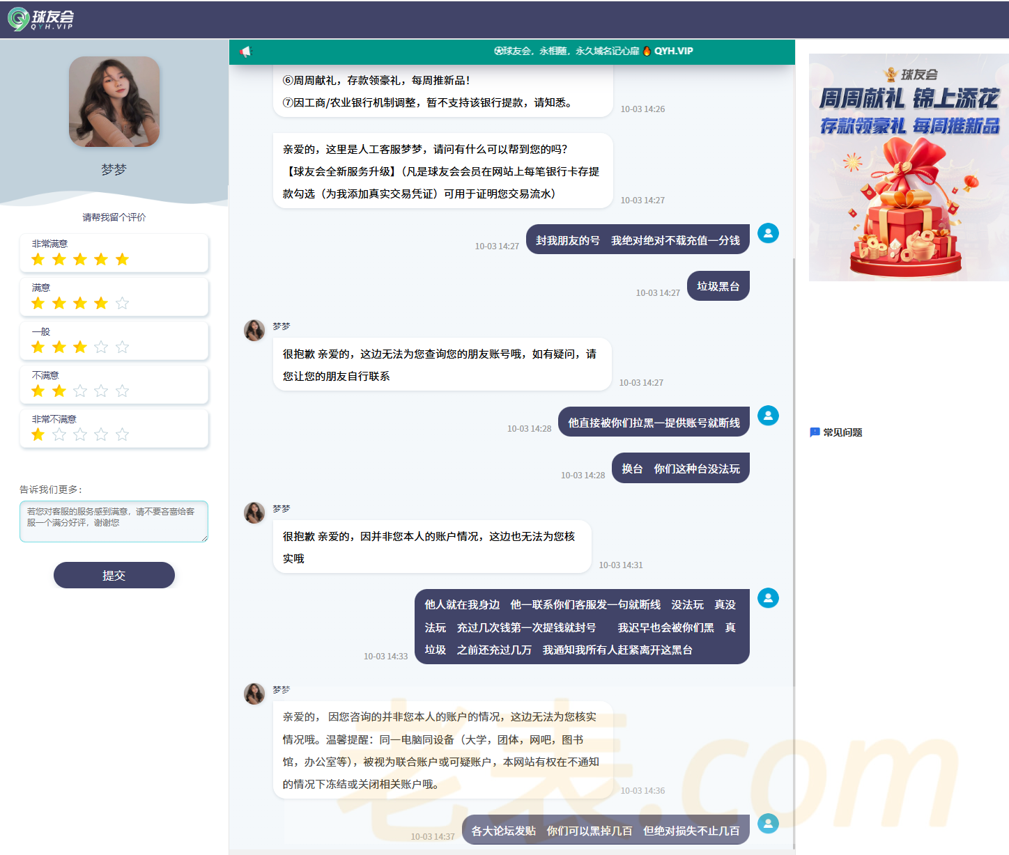
Task: Click the user avatar beside 各大论坛发贴 message
Action: pos(768,824)
